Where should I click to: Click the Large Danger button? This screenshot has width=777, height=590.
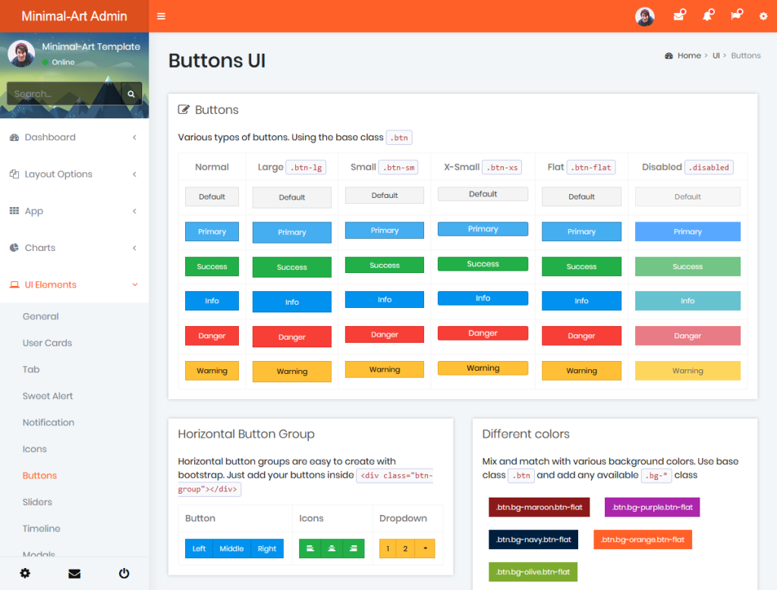tap(292, 337)
